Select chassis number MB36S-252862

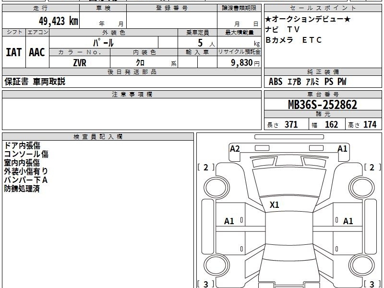pos(323,105)
